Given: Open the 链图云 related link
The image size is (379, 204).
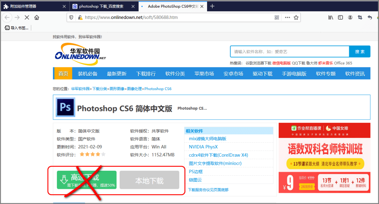Looking at the screenshot, I should 195,180.
